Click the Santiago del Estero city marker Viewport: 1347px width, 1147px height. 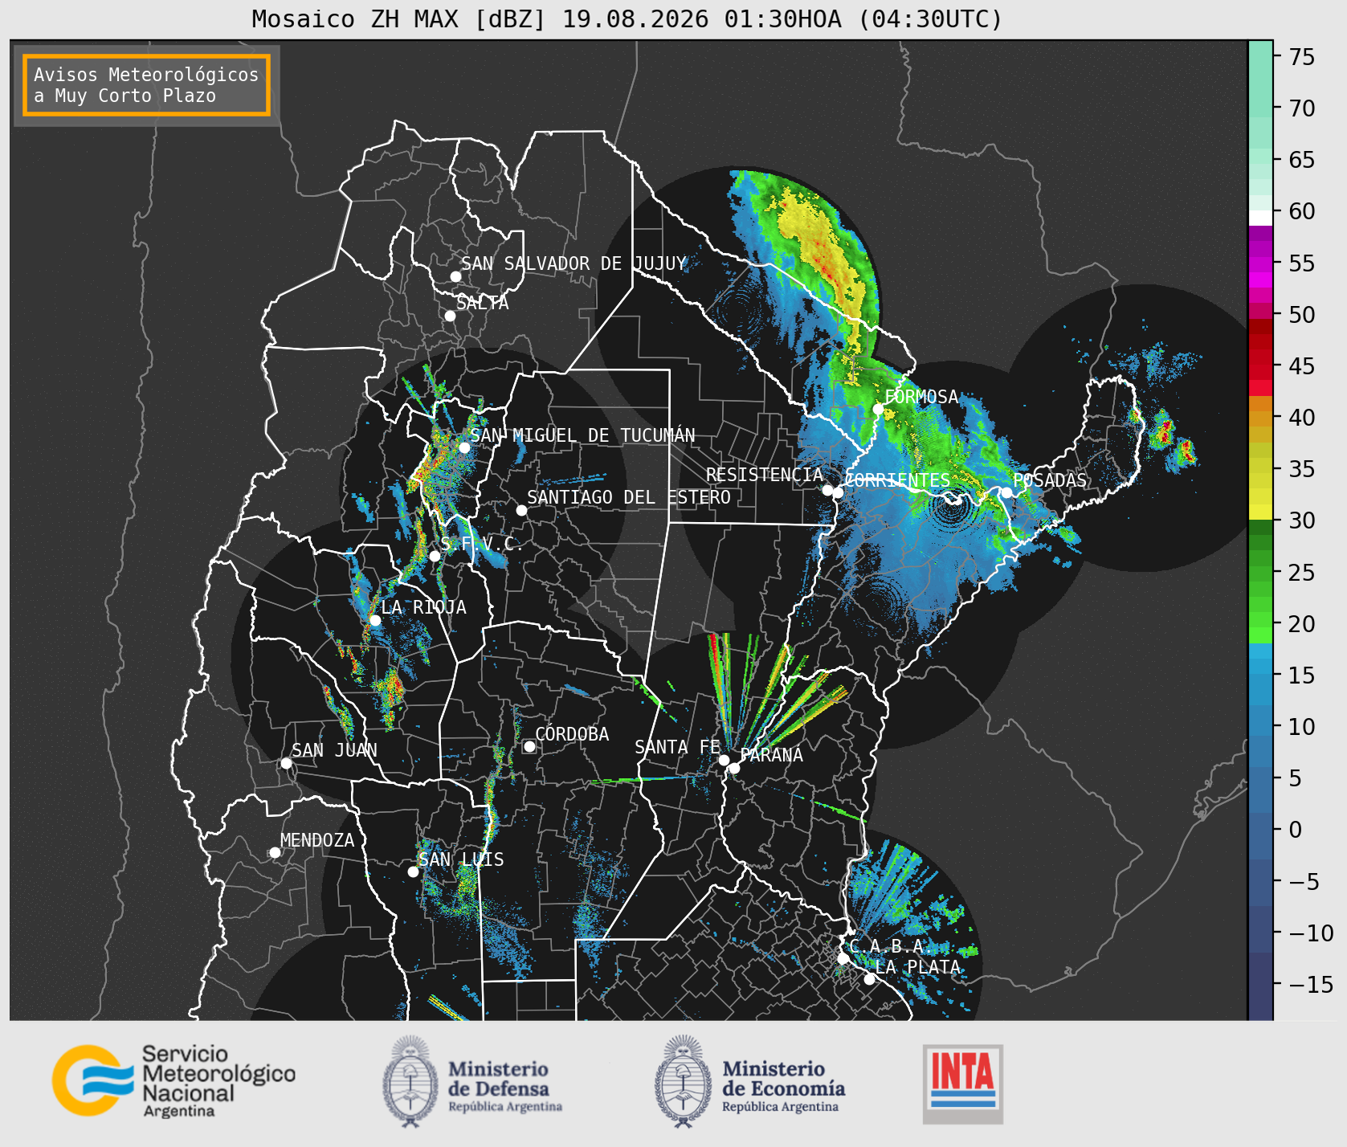click(521, 510)
